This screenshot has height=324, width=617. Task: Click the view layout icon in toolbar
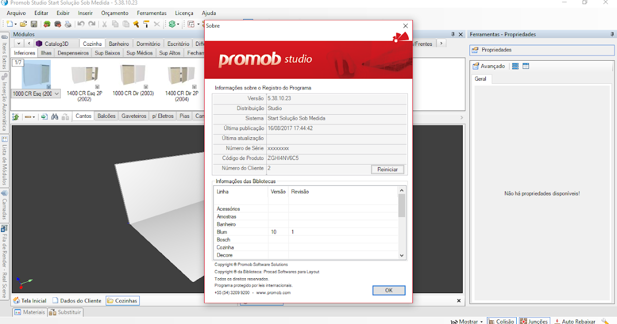click(191, 24)
